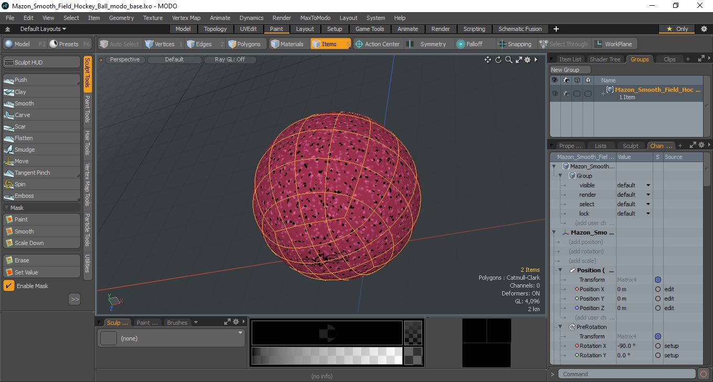Click the Ray GL: Off button
Viewport: 713px width, 382px height.
click(x=230, y=60)
